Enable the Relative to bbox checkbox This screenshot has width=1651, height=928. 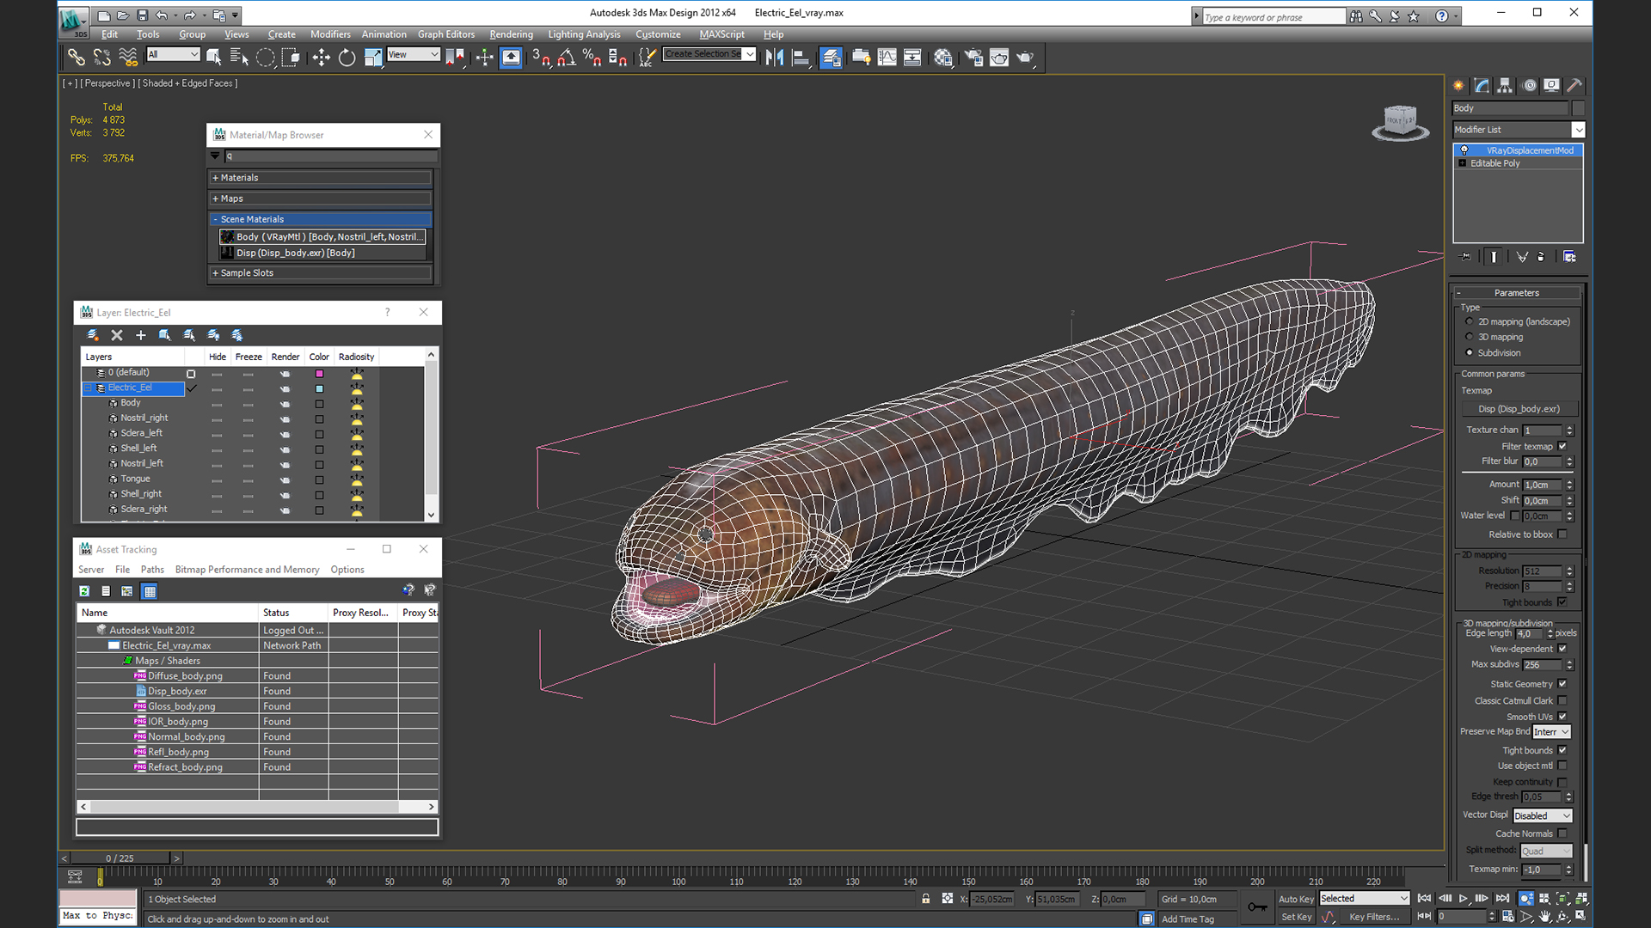[1562, 534]
